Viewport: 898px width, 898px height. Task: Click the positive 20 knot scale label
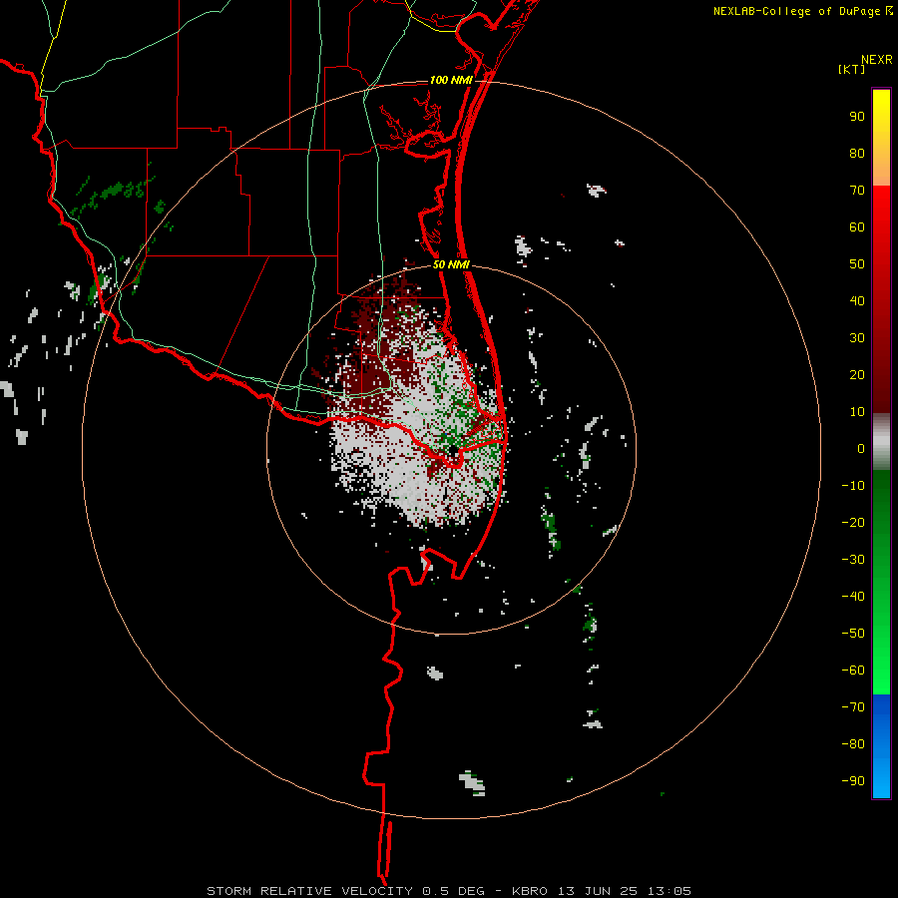857,374
